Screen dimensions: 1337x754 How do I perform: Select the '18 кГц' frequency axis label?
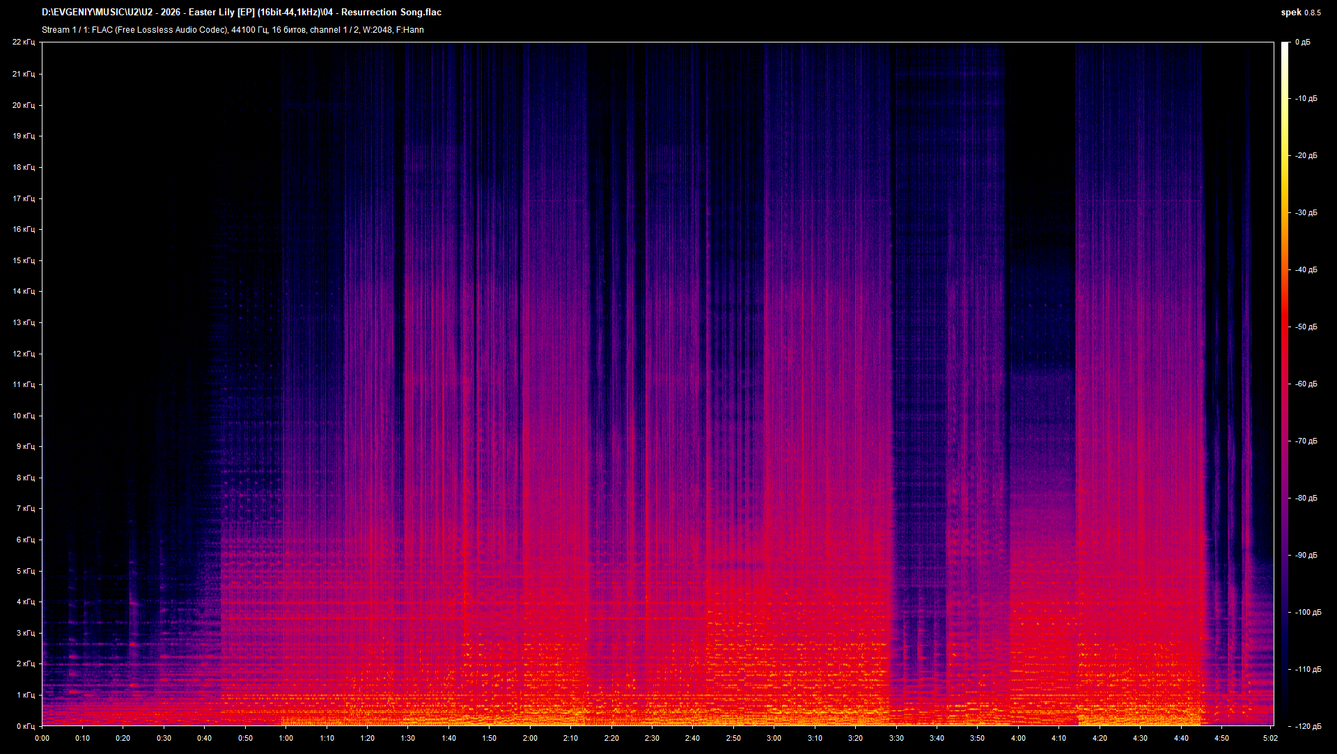[24, 167]
